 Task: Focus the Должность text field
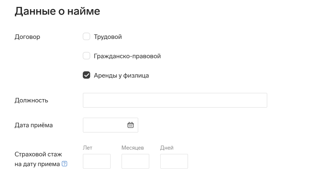point(175,100)
